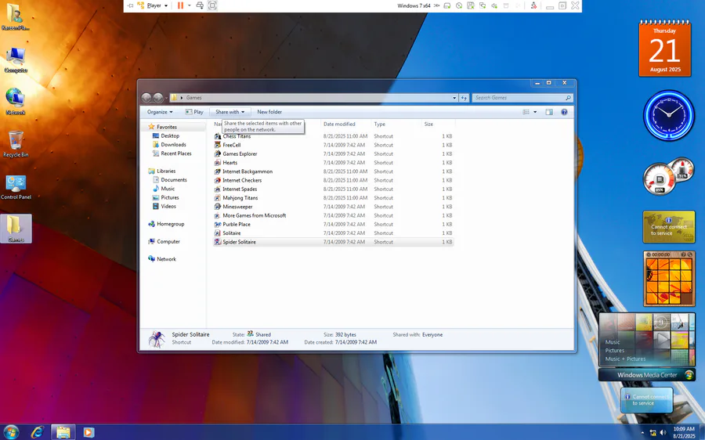The height and width of the screenshot is (440, 705).
Task: Open the Windows Start menu orb
Action: [11, 432]
